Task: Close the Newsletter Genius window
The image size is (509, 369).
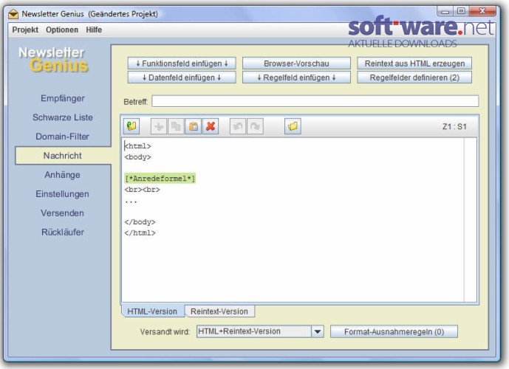Action: click(482, 12)
